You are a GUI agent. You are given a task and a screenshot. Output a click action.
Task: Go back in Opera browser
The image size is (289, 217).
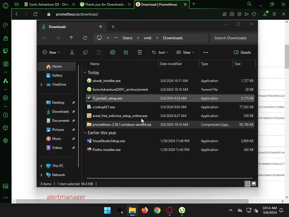pos(17,14)
